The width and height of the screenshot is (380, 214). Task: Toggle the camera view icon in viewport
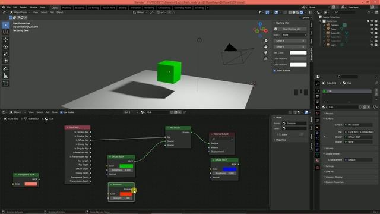[x=266, y=53]
